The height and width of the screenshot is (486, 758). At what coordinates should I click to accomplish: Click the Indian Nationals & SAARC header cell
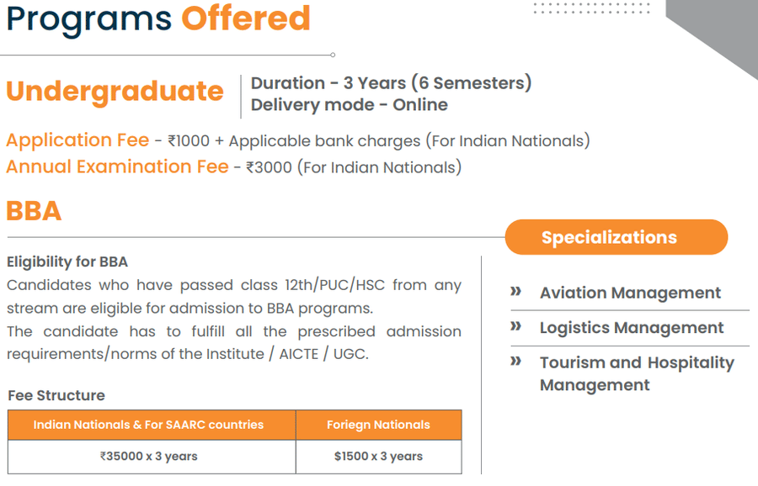(148, 425)
